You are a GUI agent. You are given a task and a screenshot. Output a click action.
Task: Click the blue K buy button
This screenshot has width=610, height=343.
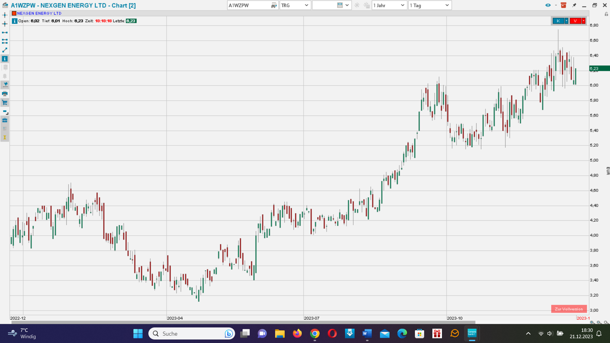(558, 21)
